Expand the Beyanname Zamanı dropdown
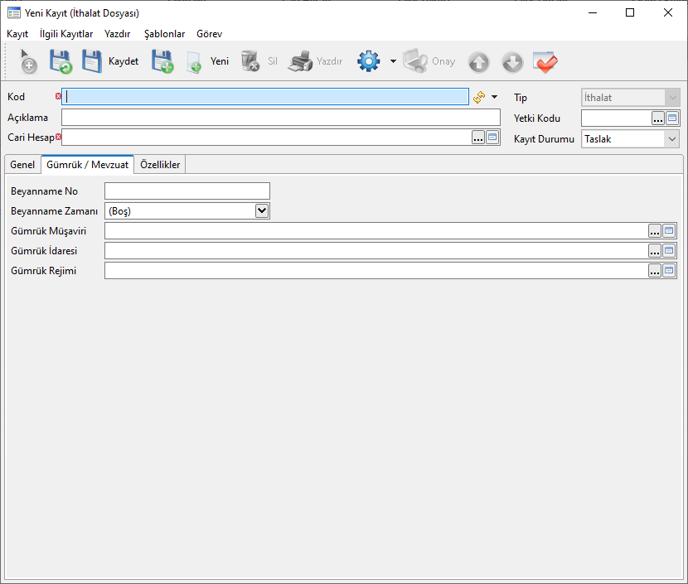This screenshot has height=584, width=688. [262, 211]
